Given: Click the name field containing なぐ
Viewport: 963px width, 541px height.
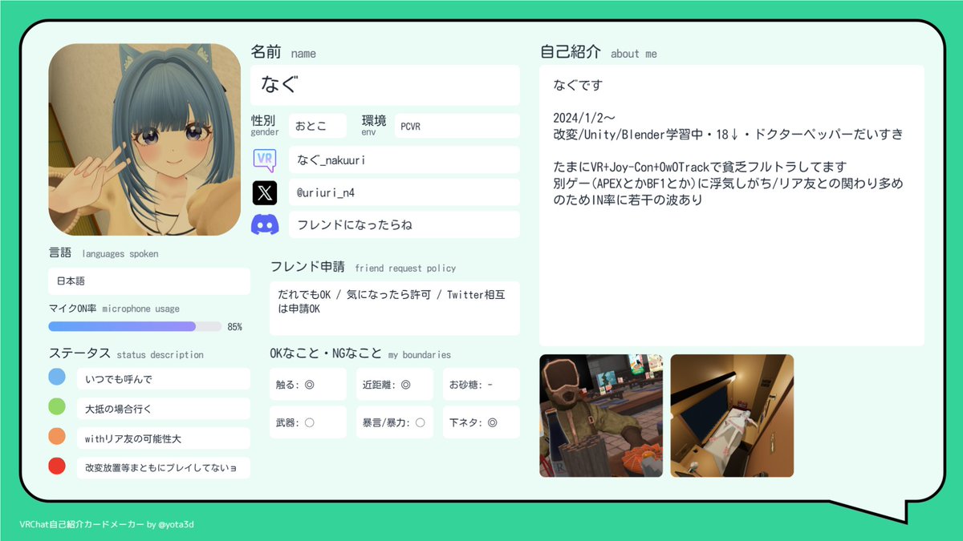Looking at the screenshot, I should 385,85.
